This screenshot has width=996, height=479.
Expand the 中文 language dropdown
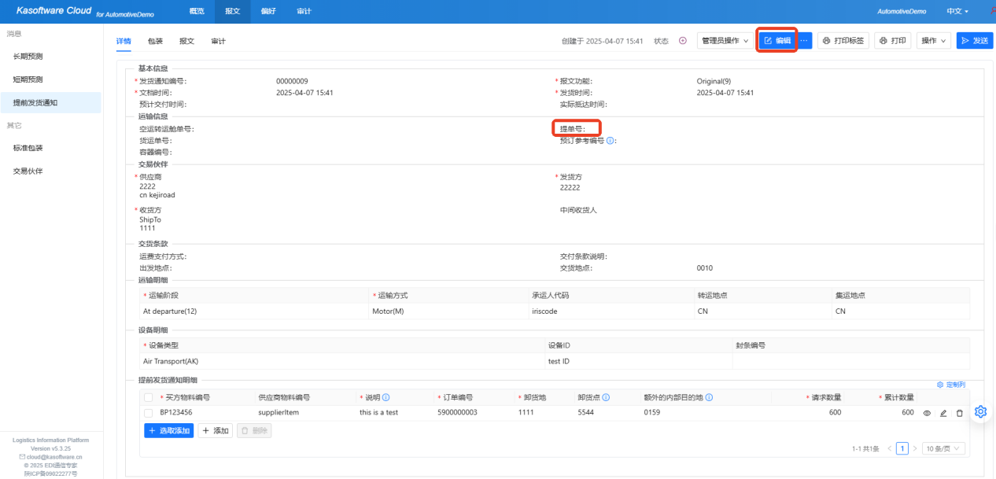click(957, 12)
